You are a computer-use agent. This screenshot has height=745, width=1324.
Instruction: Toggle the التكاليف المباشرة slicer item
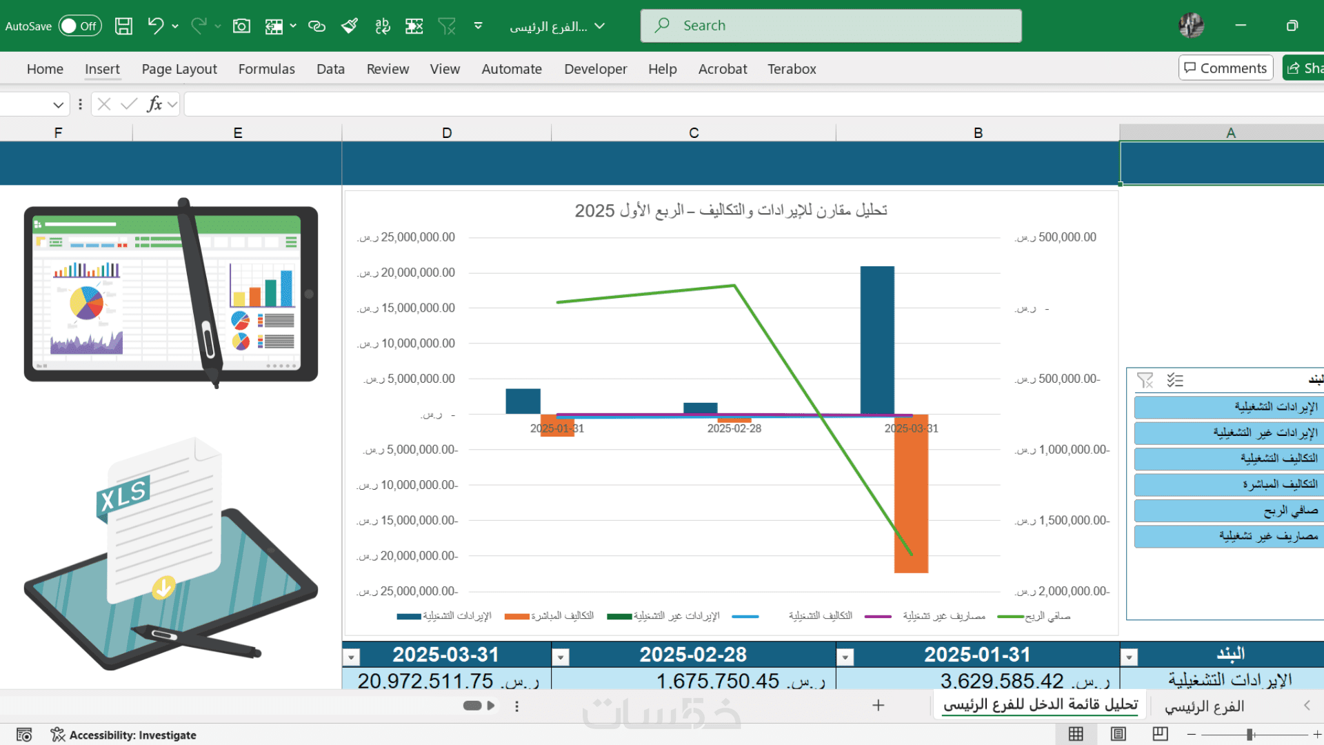pyautogui.click(x=1227, y=484)
